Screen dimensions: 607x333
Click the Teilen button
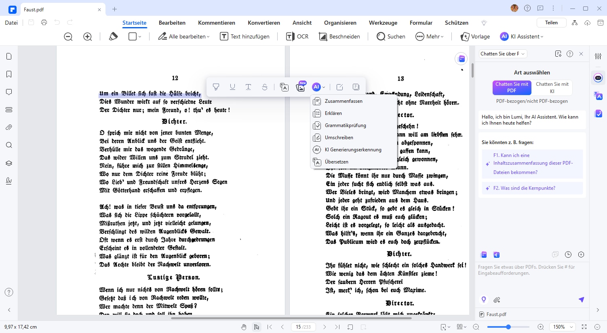(552, 23)
